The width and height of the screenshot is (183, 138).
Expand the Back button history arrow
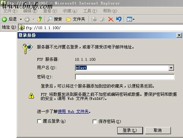(x=21, y=19)
